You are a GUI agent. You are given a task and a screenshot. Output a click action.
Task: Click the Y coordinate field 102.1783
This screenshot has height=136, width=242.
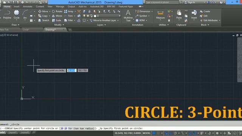[x=83, y=71]
